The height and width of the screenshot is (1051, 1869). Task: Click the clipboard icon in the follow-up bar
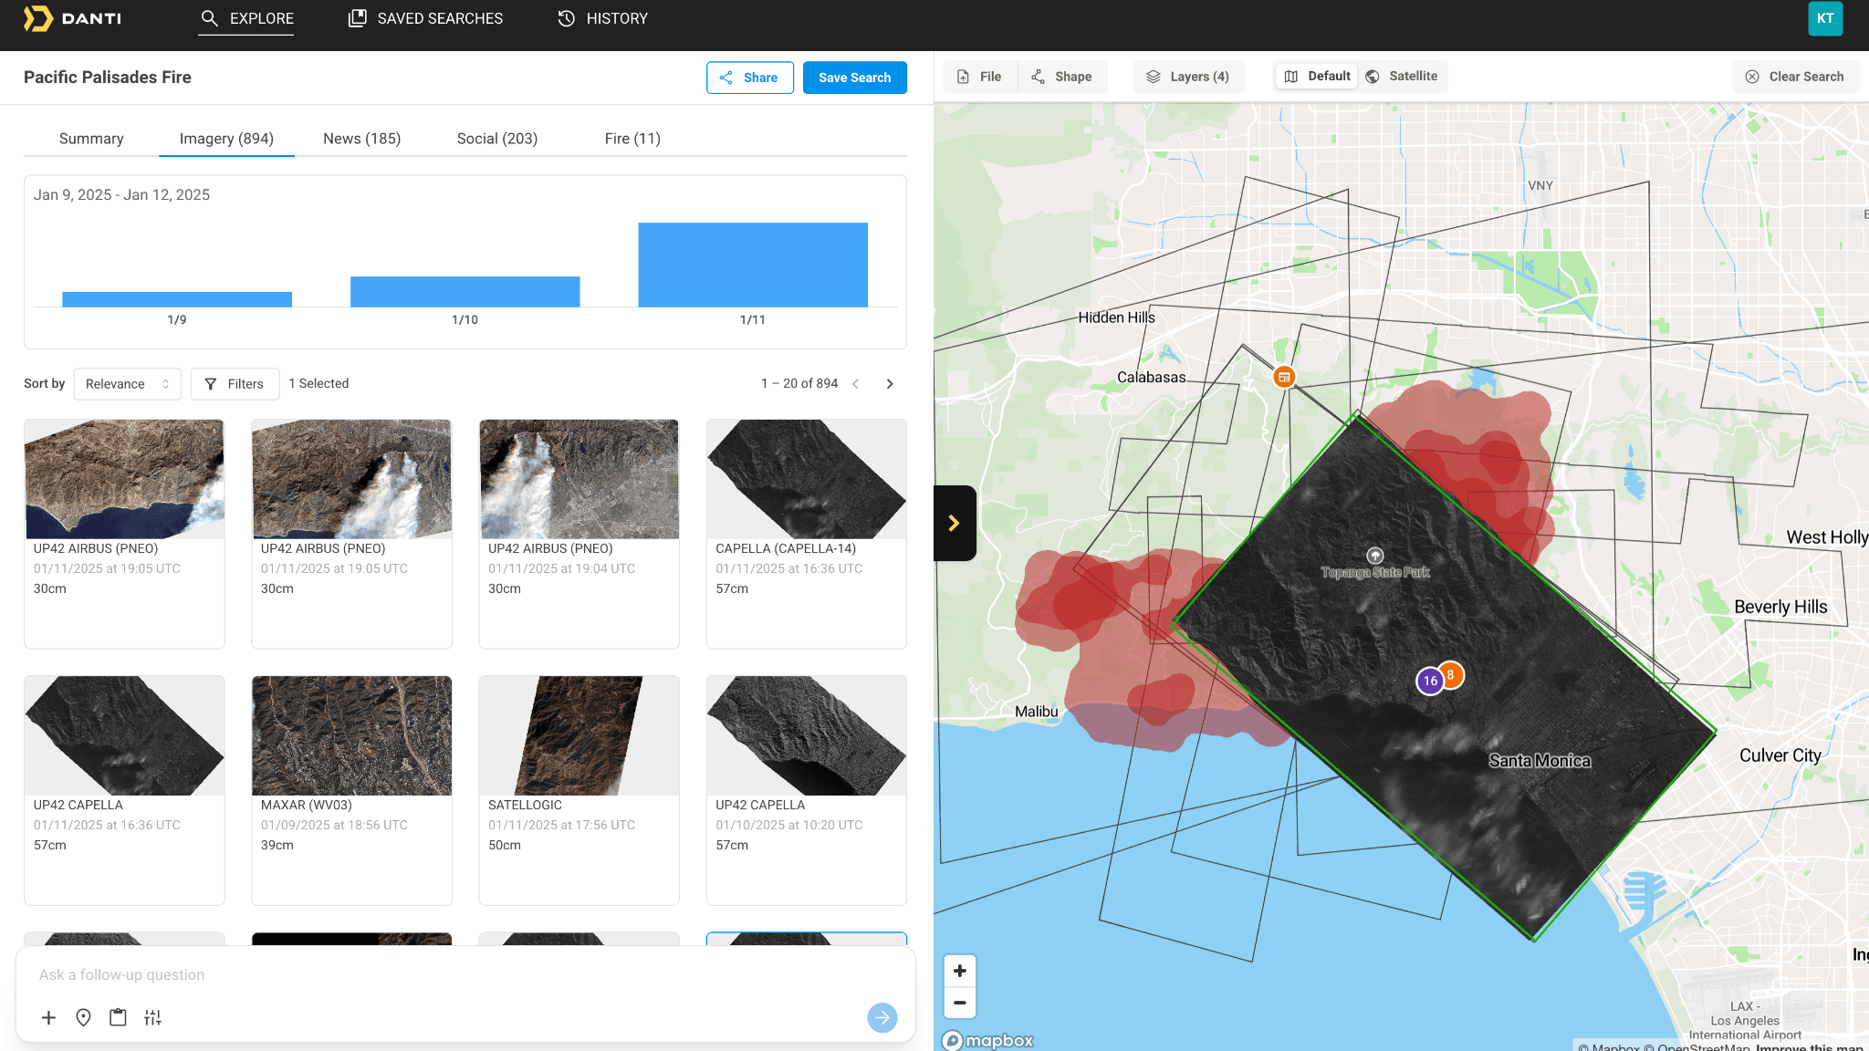[x=118, y=1017]
